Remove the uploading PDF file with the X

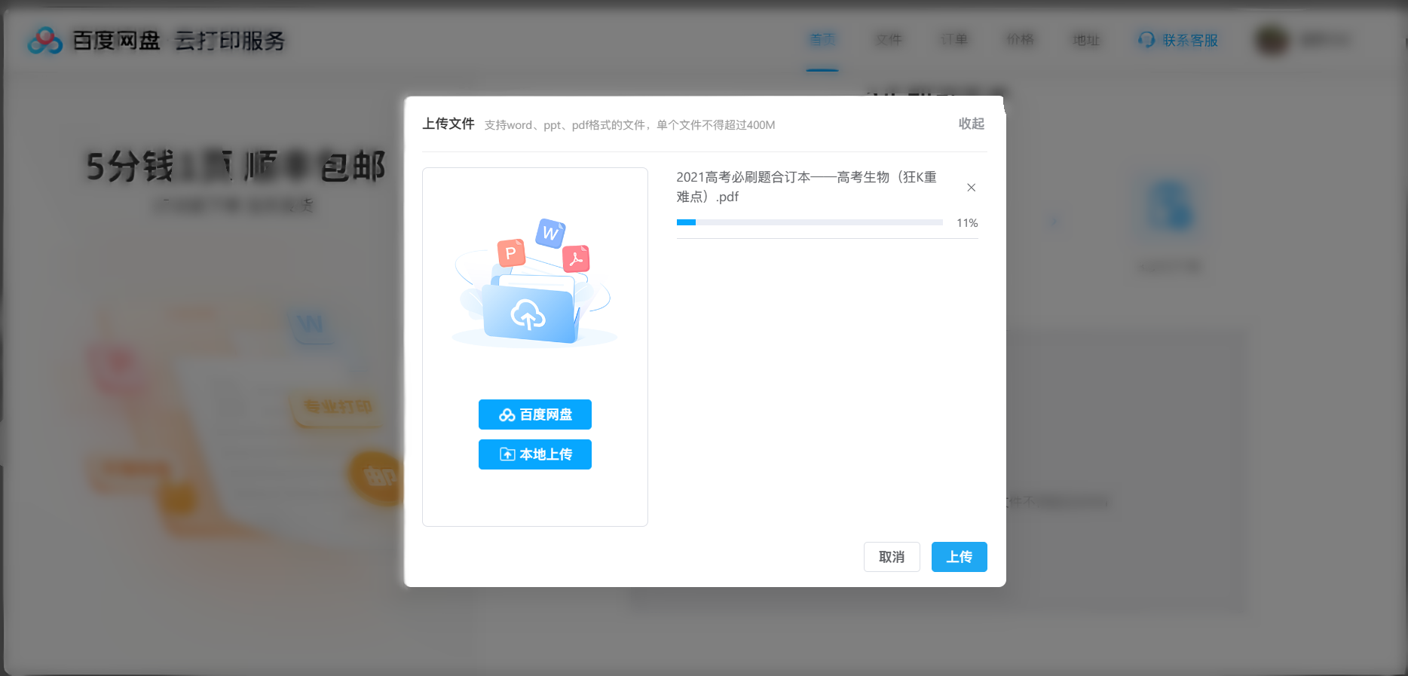[x=972, y=188]
